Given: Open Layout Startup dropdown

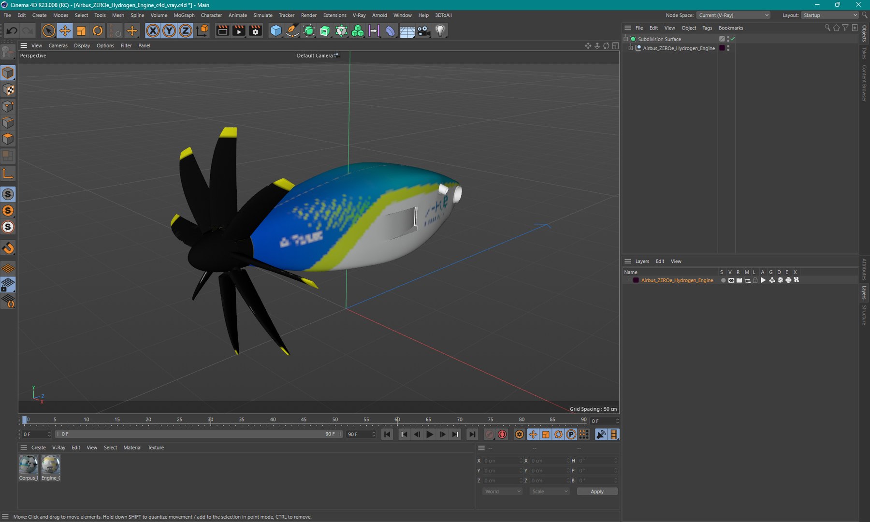Looking at the screenshot, I should pyautogui.click(x=830, y=15).
